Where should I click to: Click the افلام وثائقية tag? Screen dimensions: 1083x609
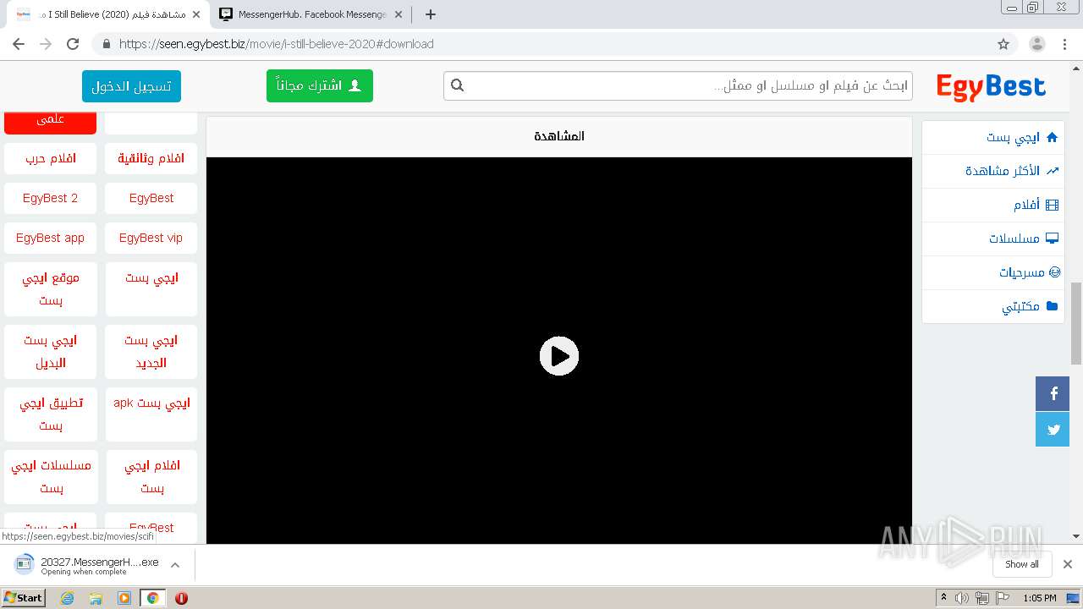151,158
